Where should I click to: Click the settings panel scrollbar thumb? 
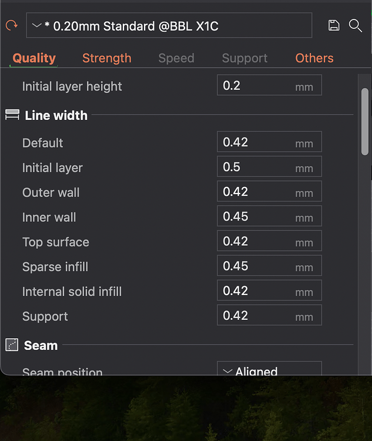click(x=365, y=122)
